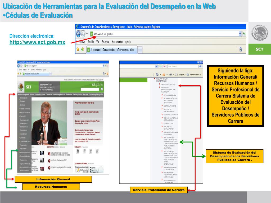The width and height of the screenshot is (271, 203).
Task: Click the Live Search box in the right browser
Action: [183, 66]
